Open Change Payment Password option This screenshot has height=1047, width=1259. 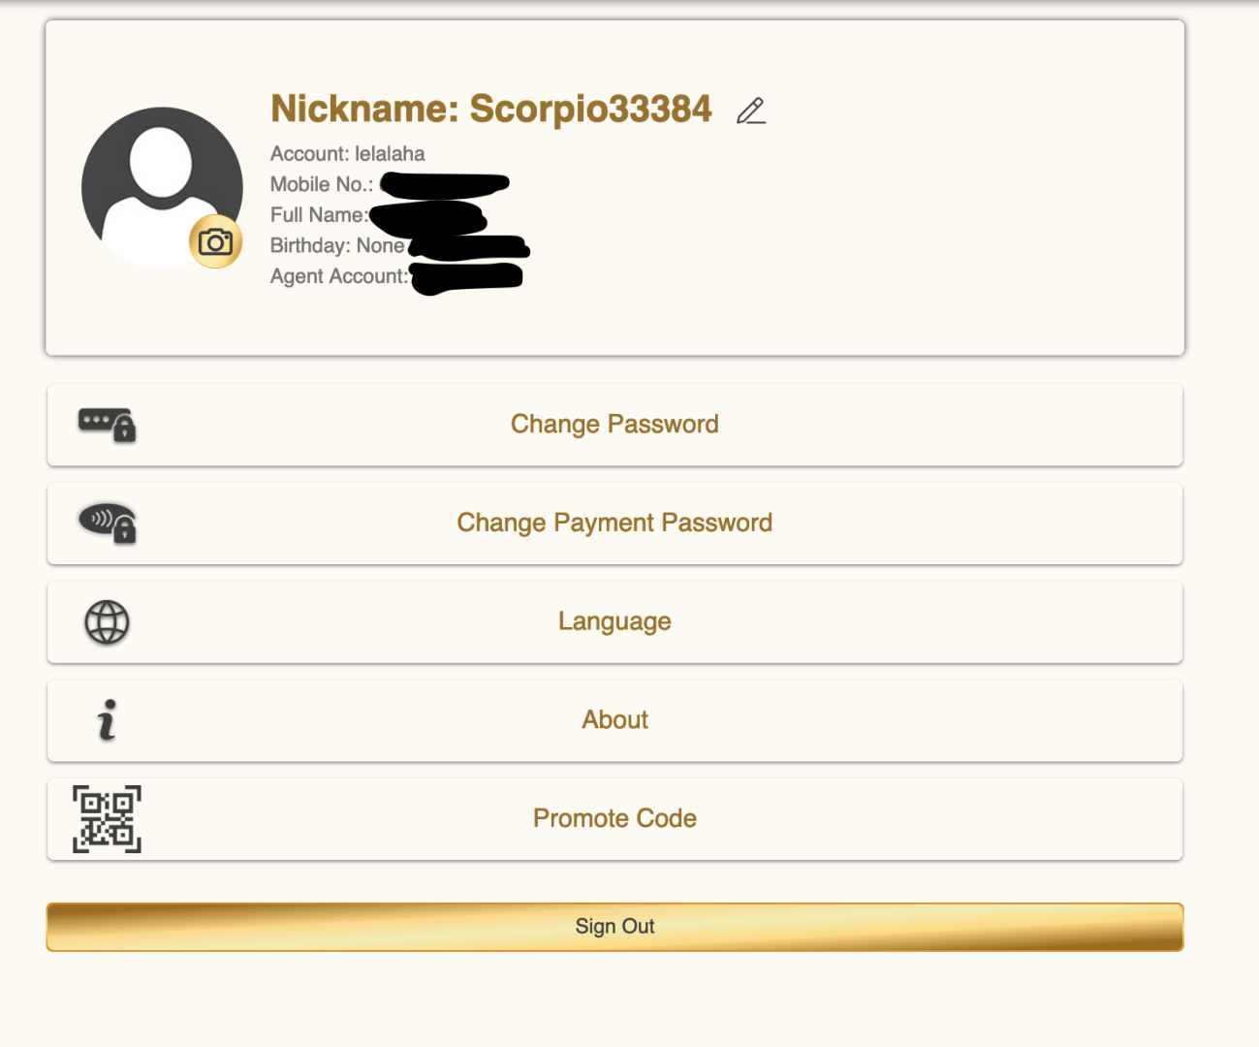[614, 523]
